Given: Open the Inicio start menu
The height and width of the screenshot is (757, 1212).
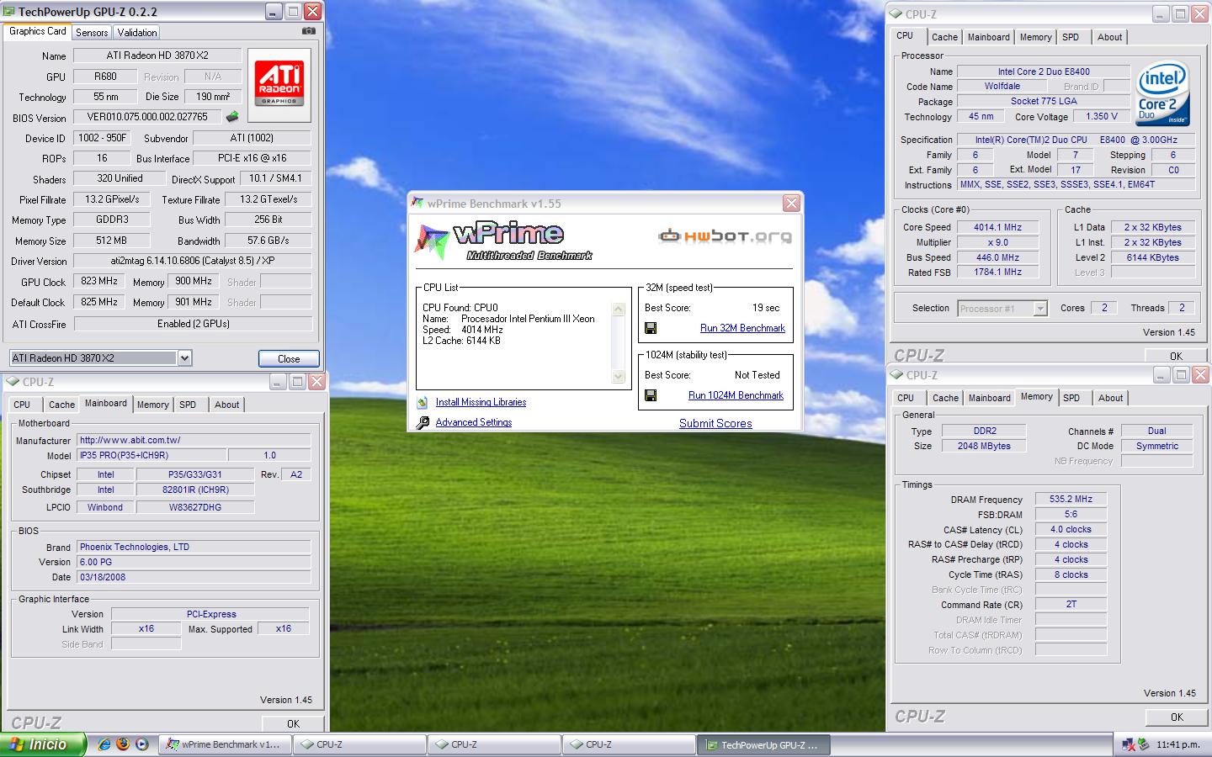Looking at the screenshot, I should [43, 744].
